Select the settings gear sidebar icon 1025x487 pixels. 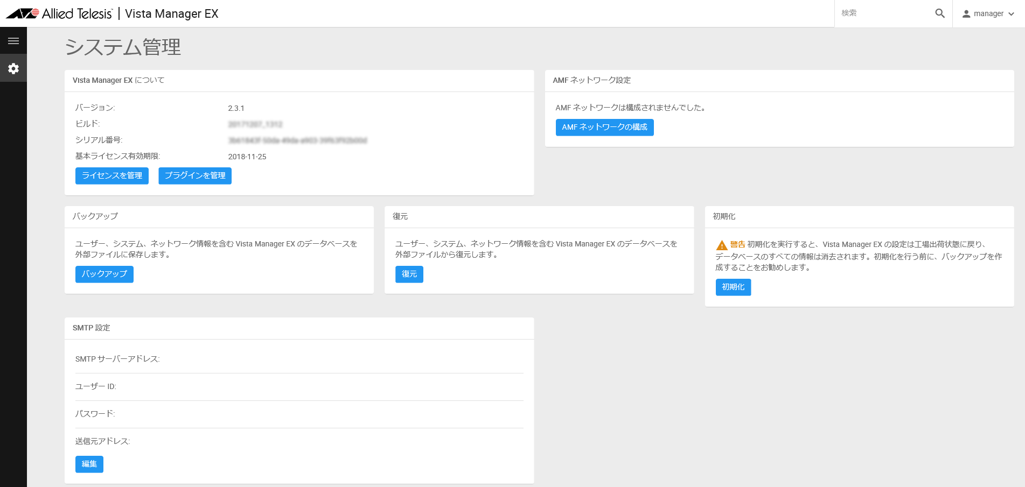pos(13,68)
